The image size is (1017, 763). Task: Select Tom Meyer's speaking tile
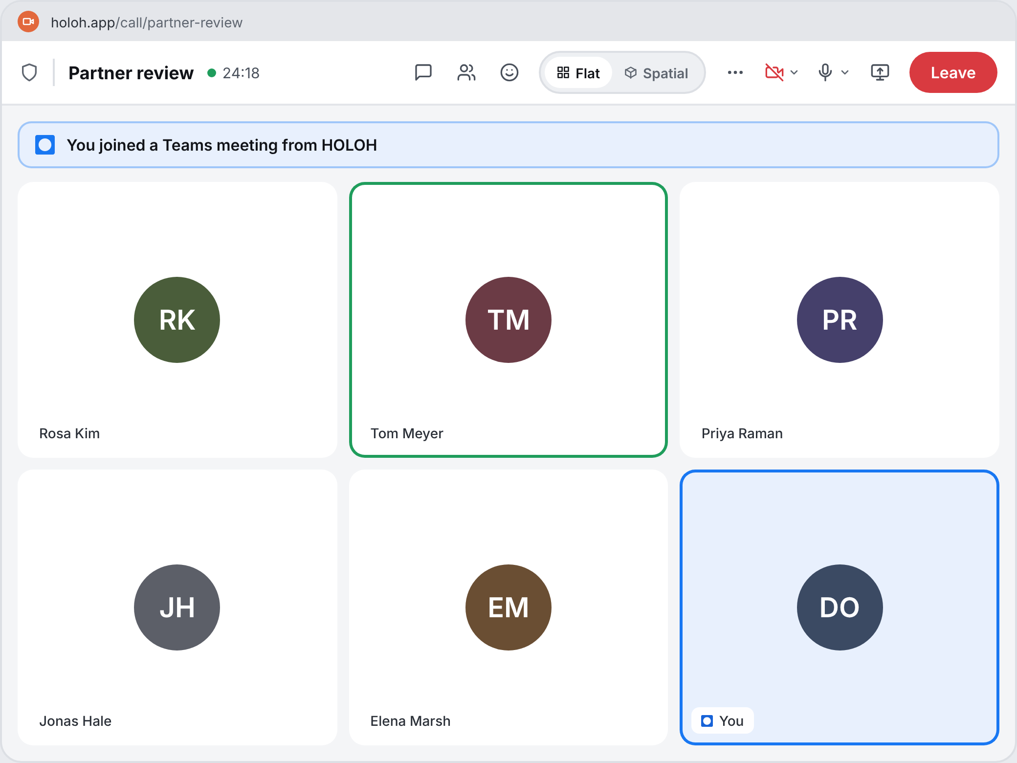(508, 320)
